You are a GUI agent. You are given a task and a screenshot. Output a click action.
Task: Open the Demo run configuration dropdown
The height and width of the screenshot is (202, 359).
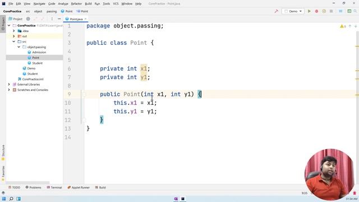pyautogui.click(x=293, y=11)
